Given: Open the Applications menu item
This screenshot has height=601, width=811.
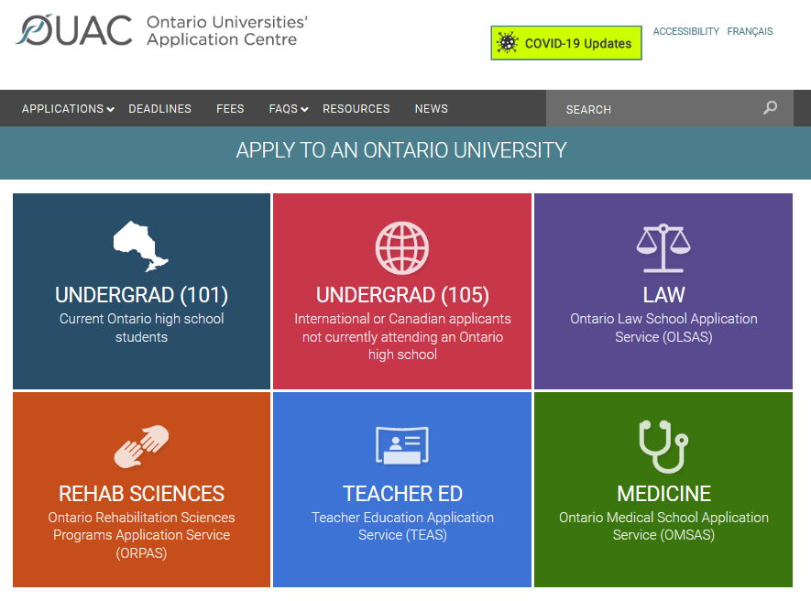Looking at the screenshot, I should pyautogui.click(x=62, y=109).
